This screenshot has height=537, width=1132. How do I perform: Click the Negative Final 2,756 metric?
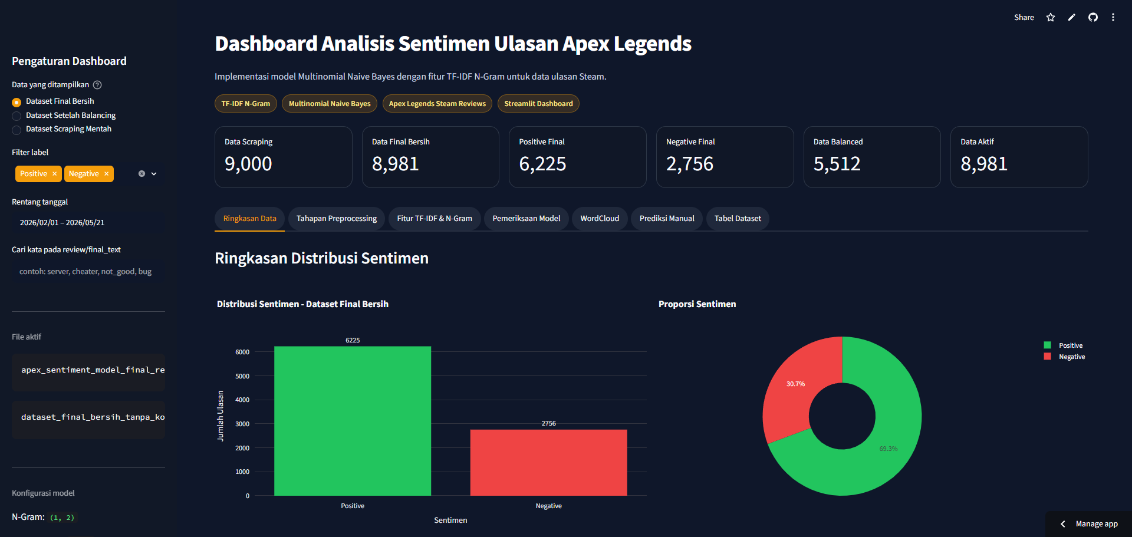(x=725, y=157)
